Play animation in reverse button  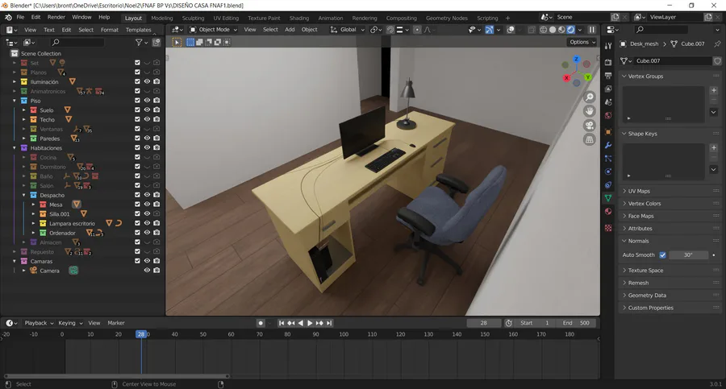[x=301, y=323]
